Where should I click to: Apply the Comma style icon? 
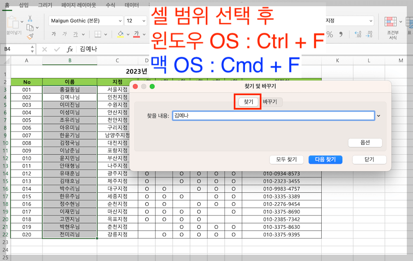point(341,34)
